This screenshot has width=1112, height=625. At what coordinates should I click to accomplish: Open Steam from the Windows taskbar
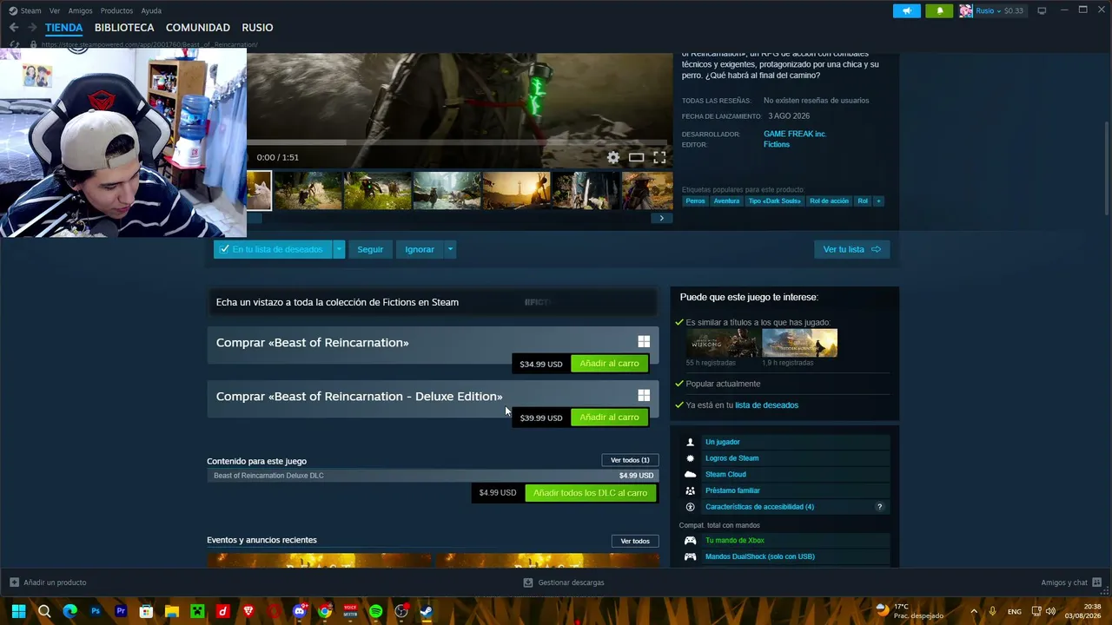[426, 611]
